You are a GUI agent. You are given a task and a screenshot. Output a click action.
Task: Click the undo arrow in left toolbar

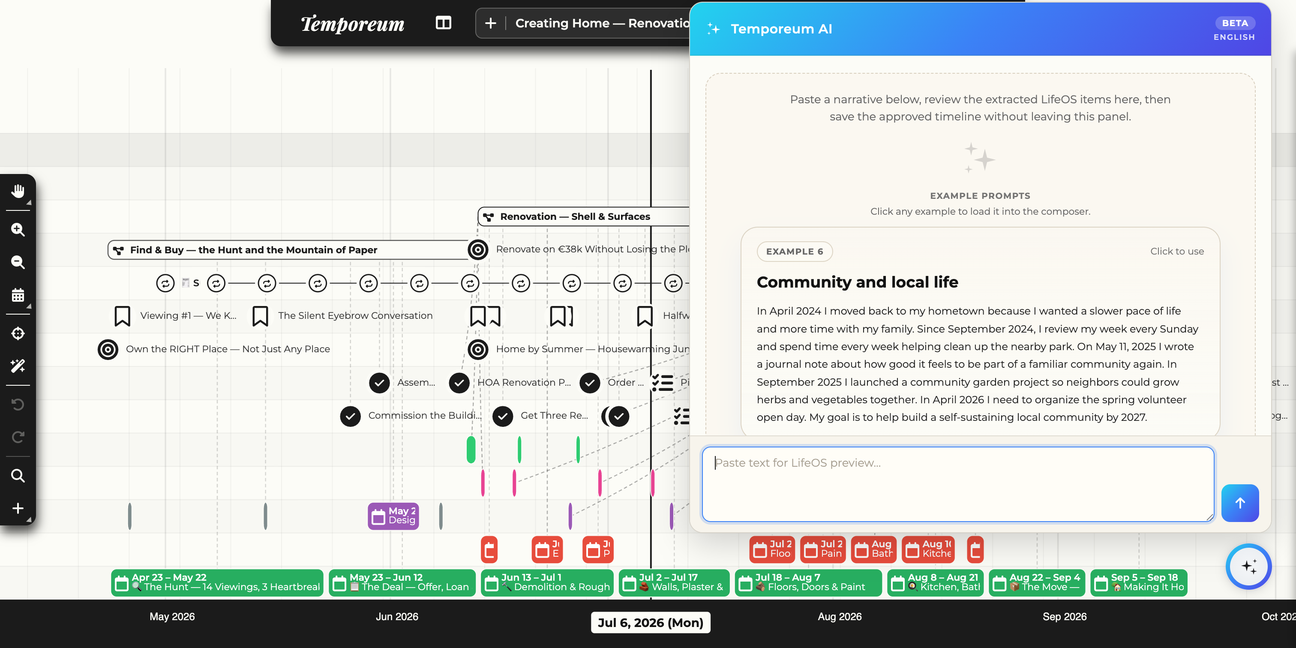point(18,405)
